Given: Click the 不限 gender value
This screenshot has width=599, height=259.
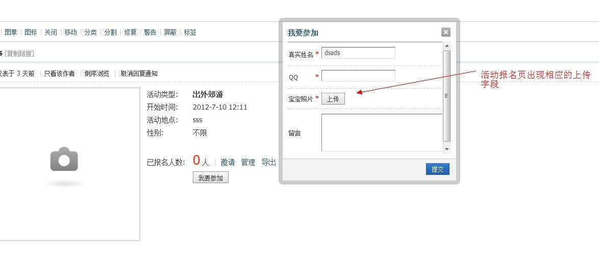Looking at the screenshot, I should tap(200, 133).
